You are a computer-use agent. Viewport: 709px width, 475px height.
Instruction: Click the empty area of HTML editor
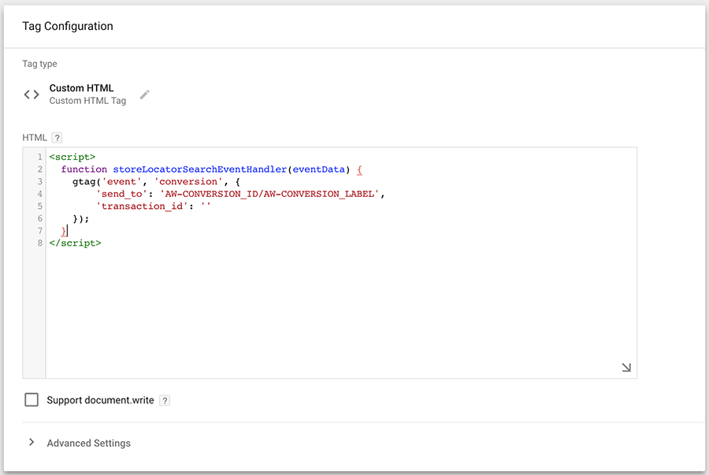click(x=341, y=312)
